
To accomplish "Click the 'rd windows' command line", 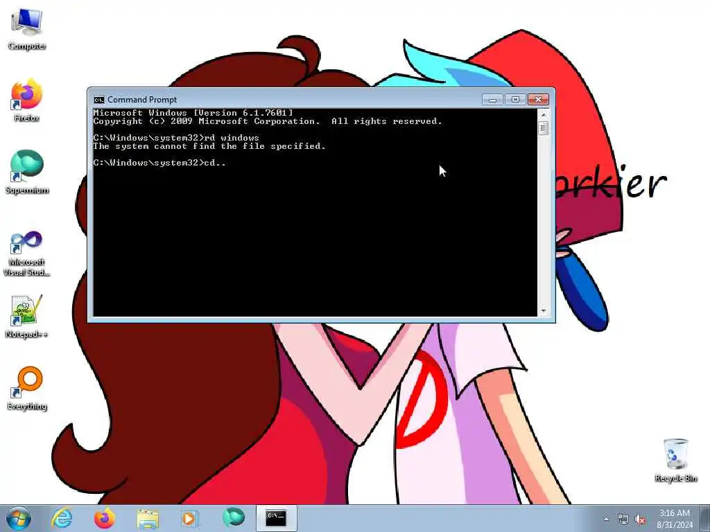I will tap(176, 138).
